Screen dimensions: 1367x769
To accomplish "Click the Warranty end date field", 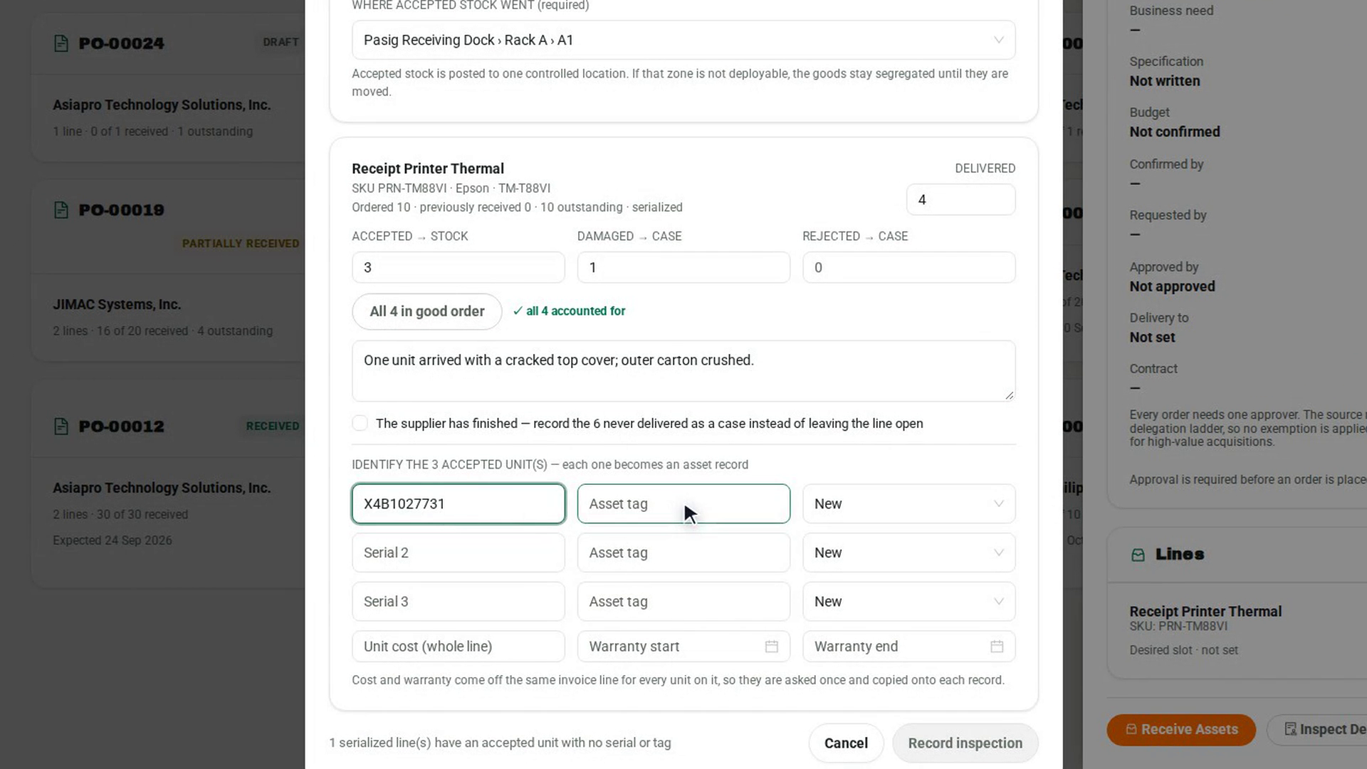I will [x=909, y=647].
